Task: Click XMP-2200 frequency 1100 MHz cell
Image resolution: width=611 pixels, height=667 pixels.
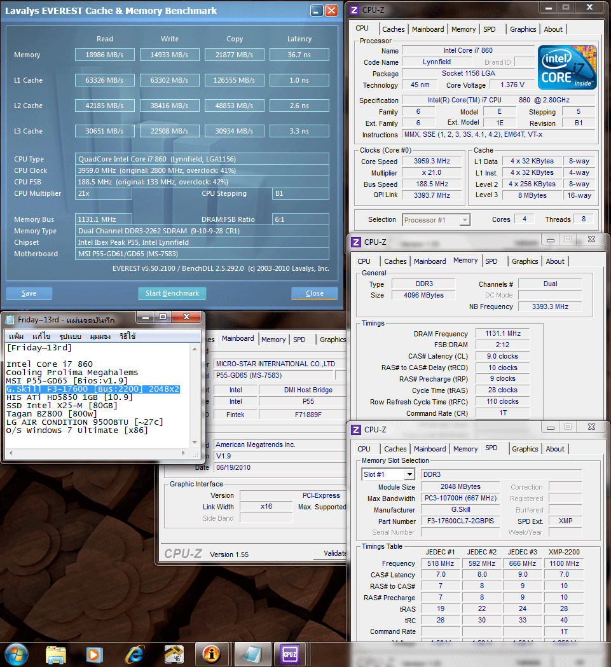Action: [x=564, y=563]
